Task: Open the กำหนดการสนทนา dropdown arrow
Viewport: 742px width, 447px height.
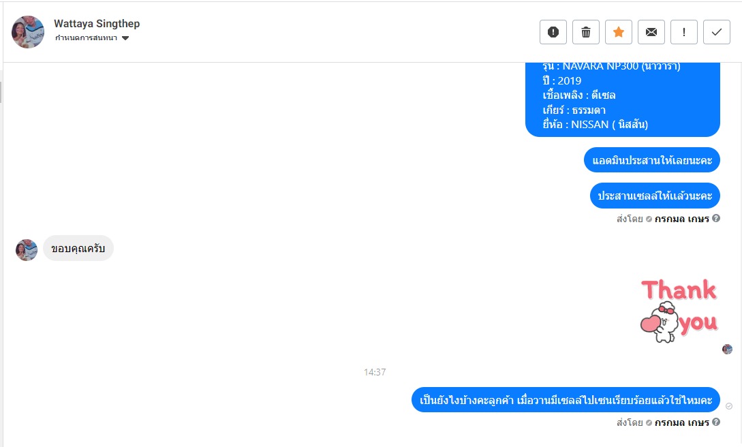Action: pyautogui.click(x=125, y=38)
